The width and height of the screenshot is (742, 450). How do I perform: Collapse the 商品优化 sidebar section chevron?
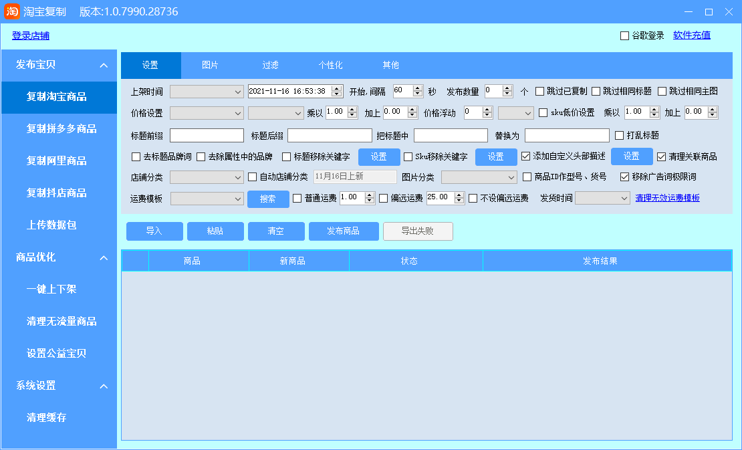(104, 258)
